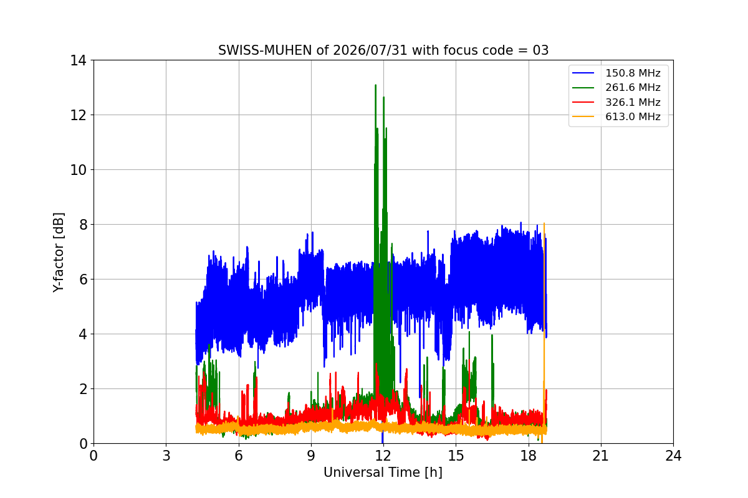Image resolution: width=748 pixels, height=498 pixels.
Task: Click the blue 150.8 MHz legend line
Action: [585, 73]
